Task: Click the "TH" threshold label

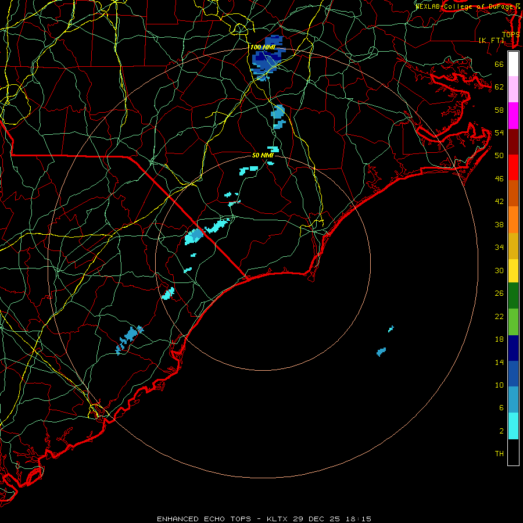Action: pos(499,454)
